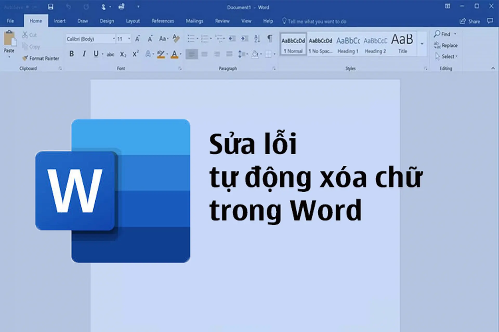The width and height of the screenshot is (499, 332).
Task: Apply subscript formatting
Action: 122,54
